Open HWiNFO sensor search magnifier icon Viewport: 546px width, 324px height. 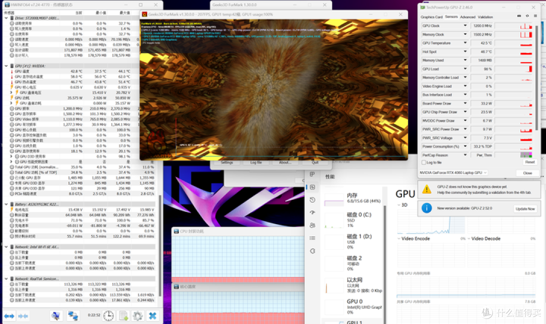click(x=56, y=315)
